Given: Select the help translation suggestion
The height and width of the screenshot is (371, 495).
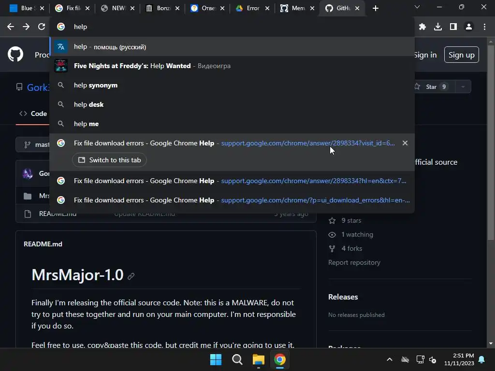Looking at the screenshot, I should (x=232, y=47).
